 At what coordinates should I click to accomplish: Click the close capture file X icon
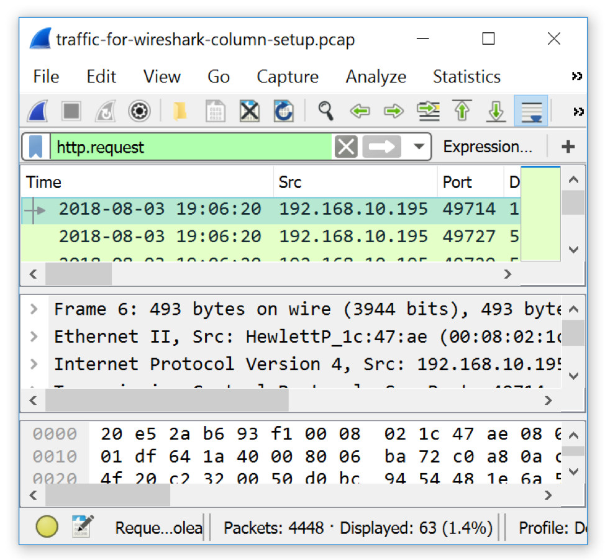[250, 112]
